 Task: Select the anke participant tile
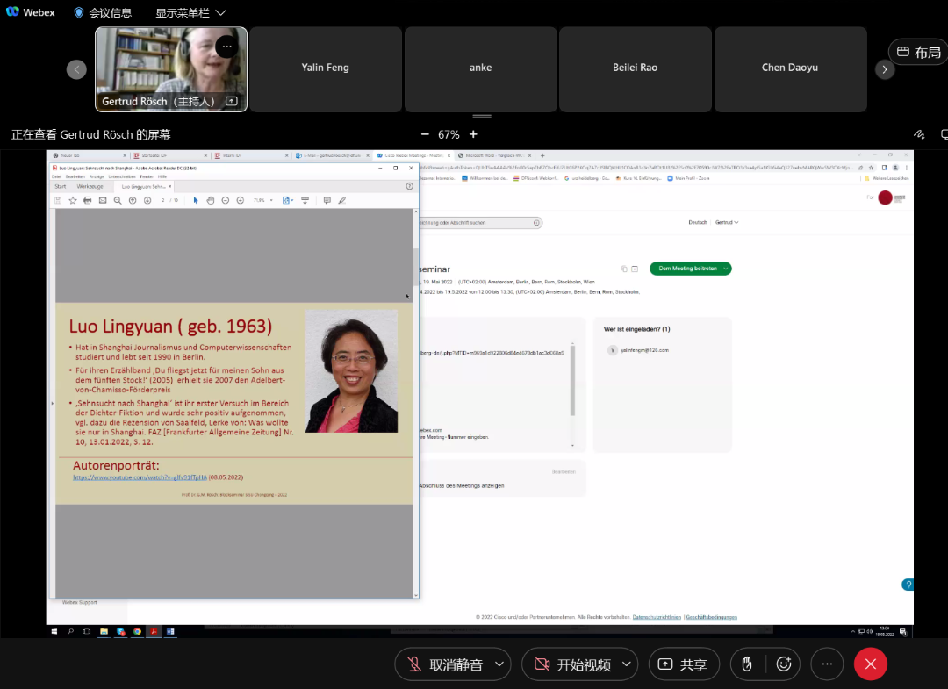(x=481, y=69)
